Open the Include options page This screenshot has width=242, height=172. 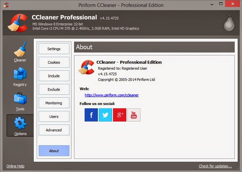pyautogui.click(x=54, y=76)
